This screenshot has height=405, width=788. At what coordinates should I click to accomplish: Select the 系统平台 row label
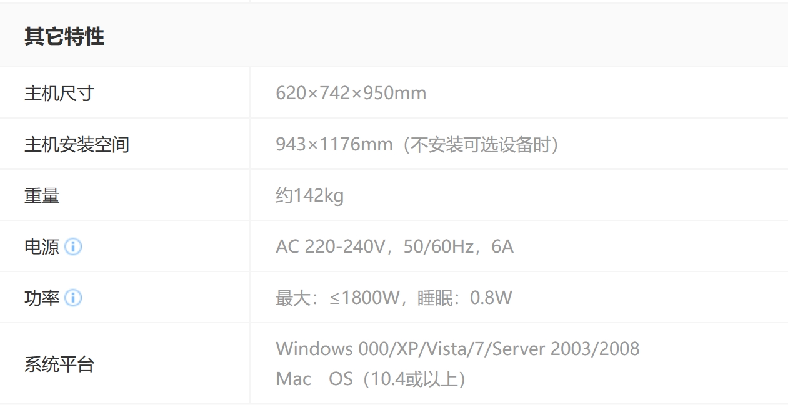59,364
